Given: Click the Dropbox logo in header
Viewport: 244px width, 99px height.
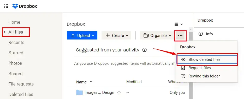Looking at the screenshot, I should (25, 6).
